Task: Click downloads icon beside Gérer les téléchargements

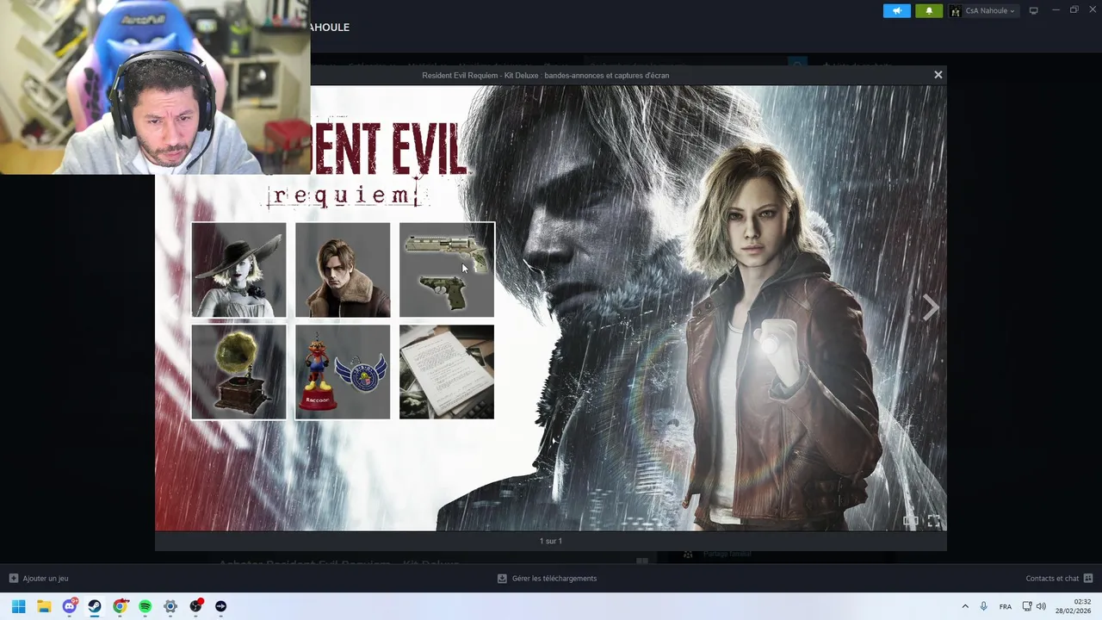Action: click(502, 579)
